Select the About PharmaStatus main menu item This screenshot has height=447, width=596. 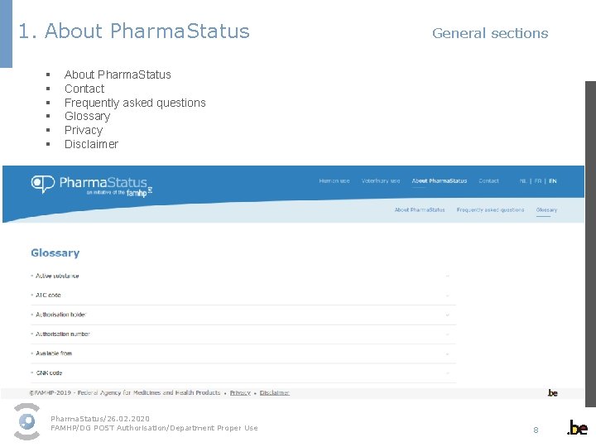pos(439,180)
